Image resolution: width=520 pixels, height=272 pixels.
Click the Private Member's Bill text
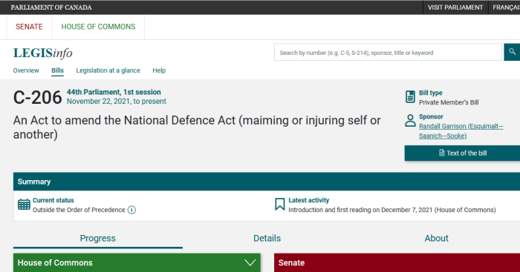(x=449, y=102)
